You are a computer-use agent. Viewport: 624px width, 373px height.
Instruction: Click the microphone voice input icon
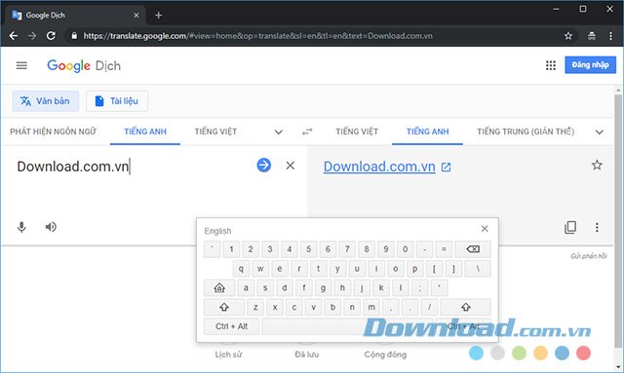pos(21,227)
